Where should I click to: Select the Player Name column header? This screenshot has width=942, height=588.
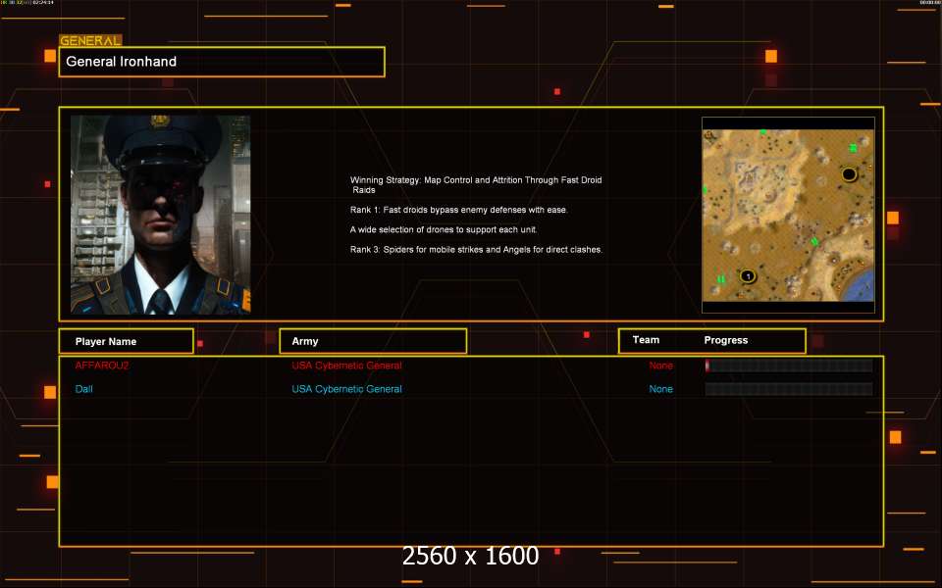(126, 341)
